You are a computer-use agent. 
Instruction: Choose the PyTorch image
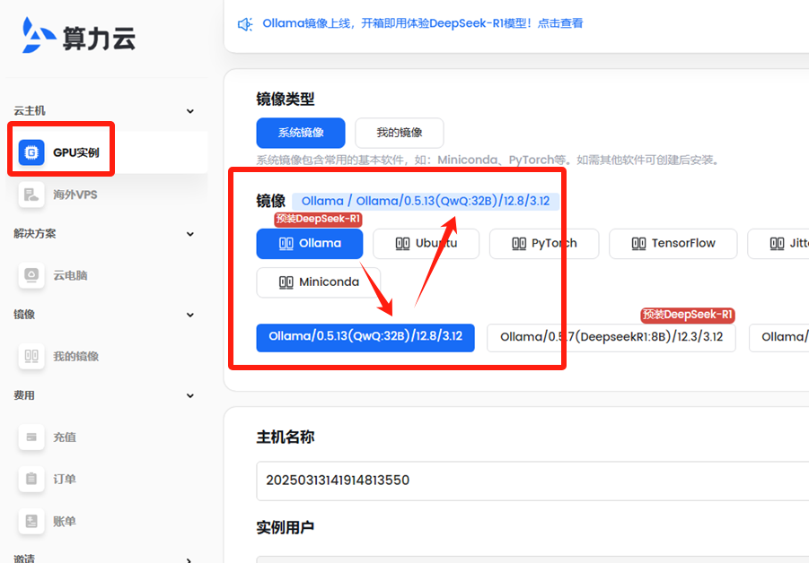coord(544,244)
